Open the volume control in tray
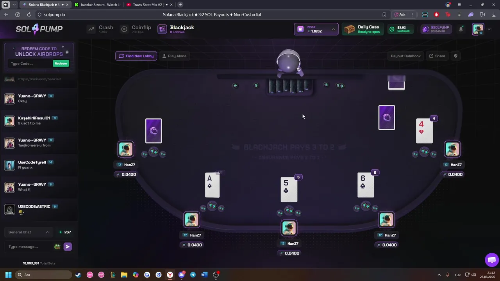 pos(474,275)
